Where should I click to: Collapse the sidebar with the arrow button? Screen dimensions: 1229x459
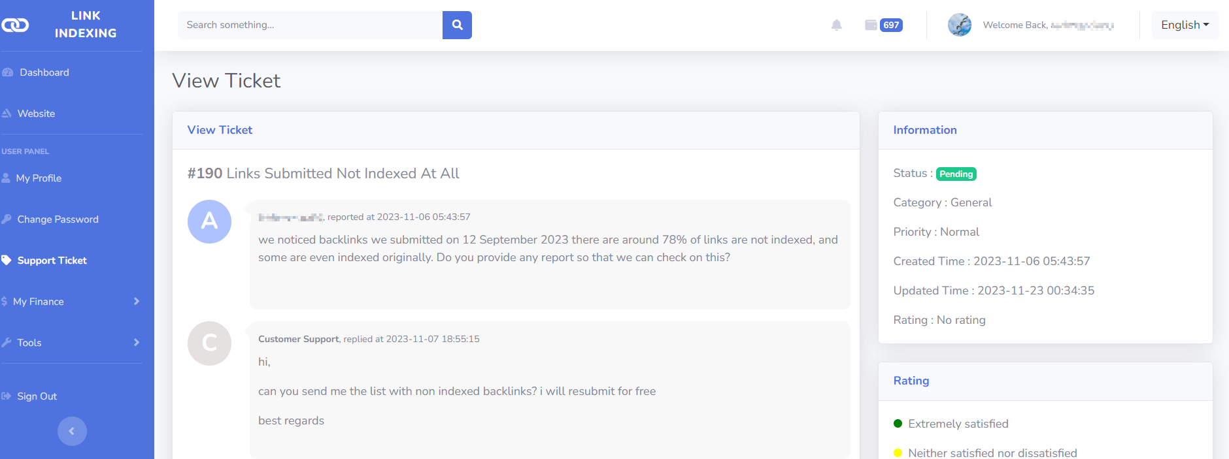tap(72, 431)
